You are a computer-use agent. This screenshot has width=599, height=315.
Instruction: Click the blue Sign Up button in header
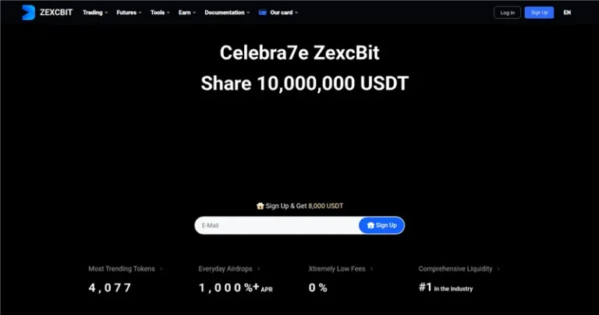point(539,12)
